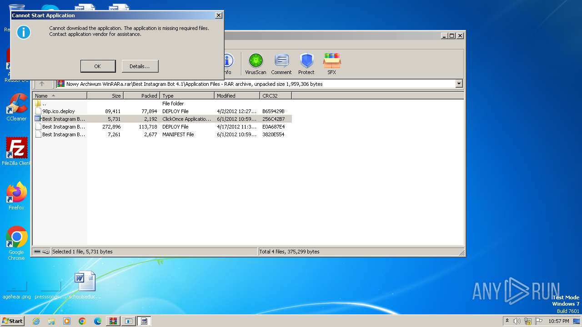Click CRC32 value 3820E554
The image size is (582, 327).
(273, 134)
